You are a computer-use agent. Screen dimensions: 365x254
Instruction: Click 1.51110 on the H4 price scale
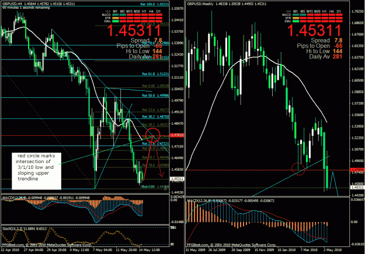(x=177, y=77)
